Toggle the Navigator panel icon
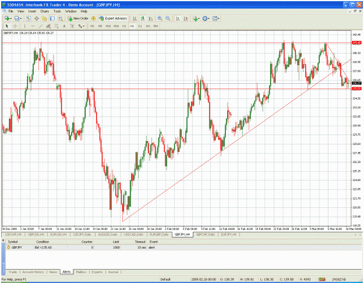The width and height of the screenshot is (364, 283). coord(44,19)
